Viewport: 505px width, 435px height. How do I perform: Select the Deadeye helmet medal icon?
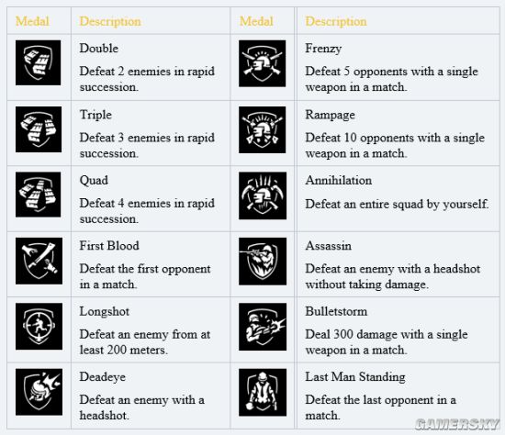39,392
